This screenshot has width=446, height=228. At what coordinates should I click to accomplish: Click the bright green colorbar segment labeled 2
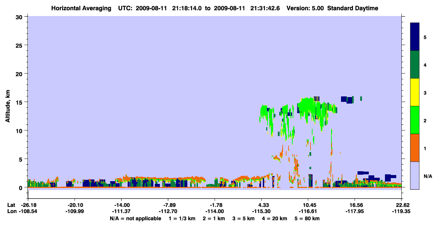coord(415,120)
